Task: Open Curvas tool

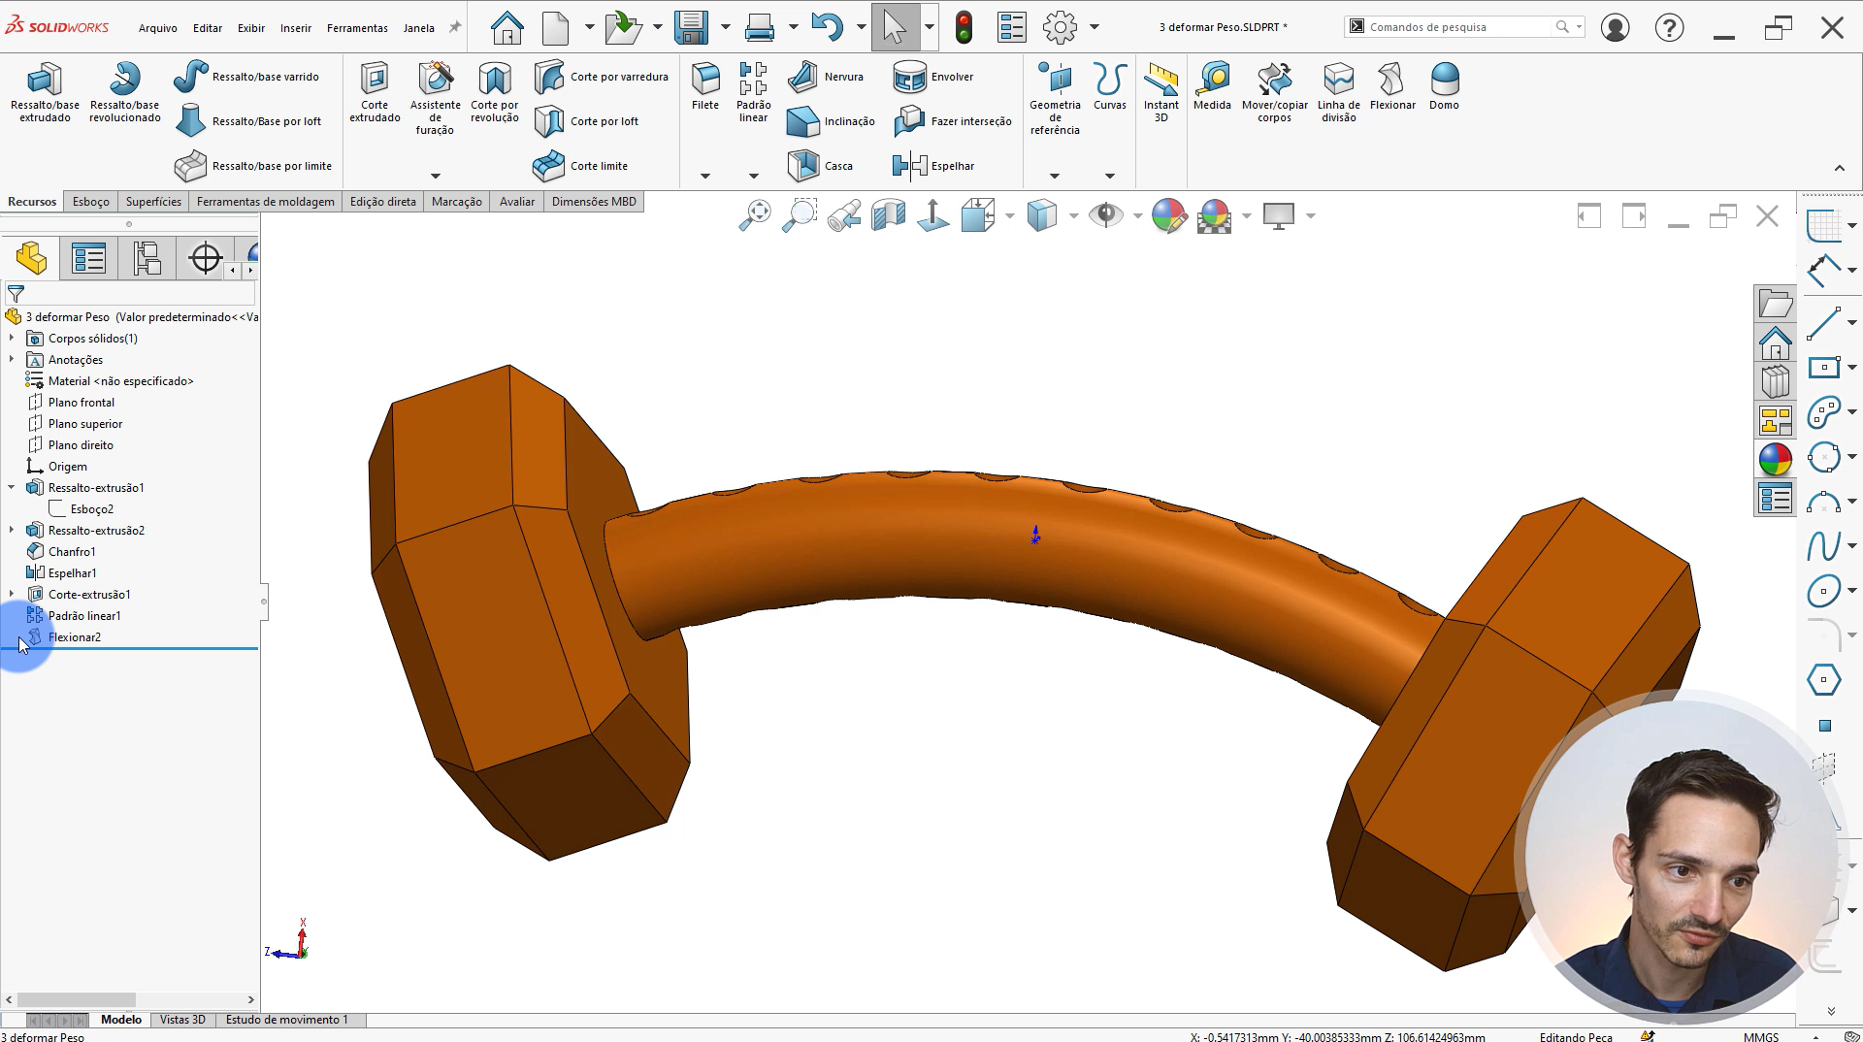Action: pyautogui.click(x=1109, y=86)
